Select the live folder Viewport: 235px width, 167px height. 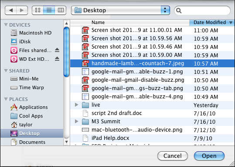(153, 105)
